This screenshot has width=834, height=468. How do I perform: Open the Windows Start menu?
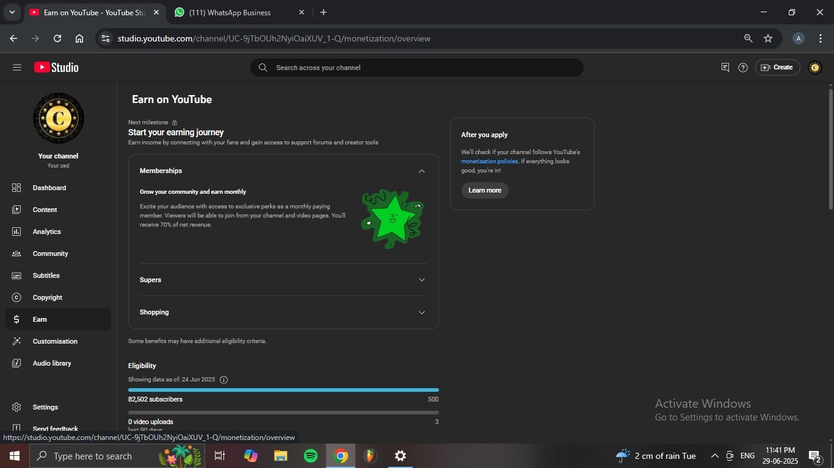click(15, 456)
